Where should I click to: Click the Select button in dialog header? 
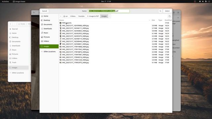click(x=167, y=11)
